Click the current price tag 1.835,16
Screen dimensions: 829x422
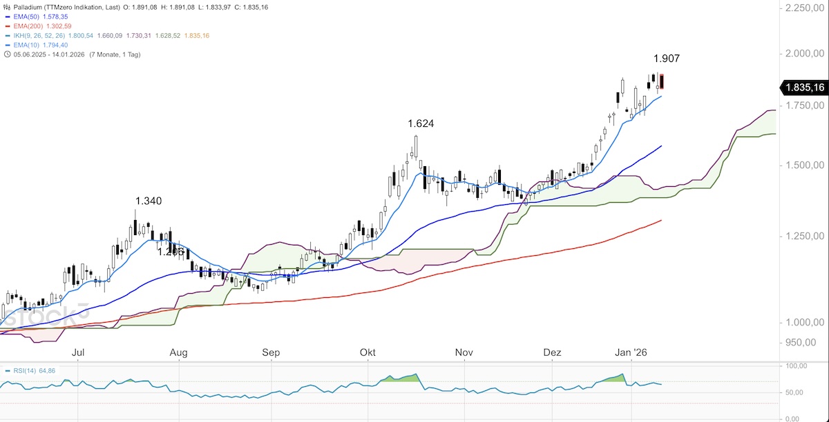pos(804,88)
